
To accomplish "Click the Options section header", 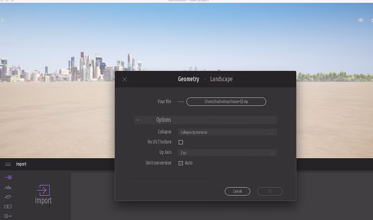I will pyautogui.click(x=205, y=120).
